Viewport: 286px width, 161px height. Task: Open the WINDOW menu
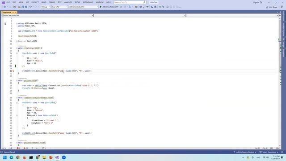click(100, 2)
